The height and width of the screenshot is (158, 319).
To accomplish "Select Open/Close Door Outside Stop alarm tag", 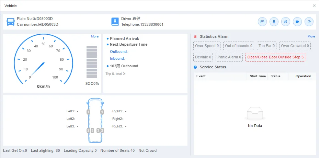I will point(275,57).
